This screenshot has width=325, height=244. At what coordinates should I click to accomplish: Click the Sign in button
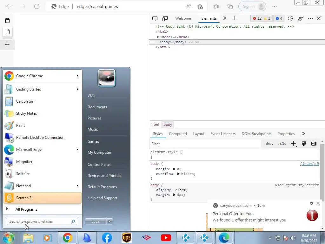252,6
